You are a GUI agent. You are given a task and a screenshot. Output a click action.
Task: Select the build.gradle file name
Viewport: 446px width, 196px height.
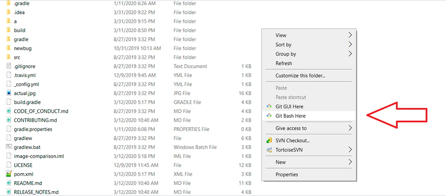tap(28, 102)
